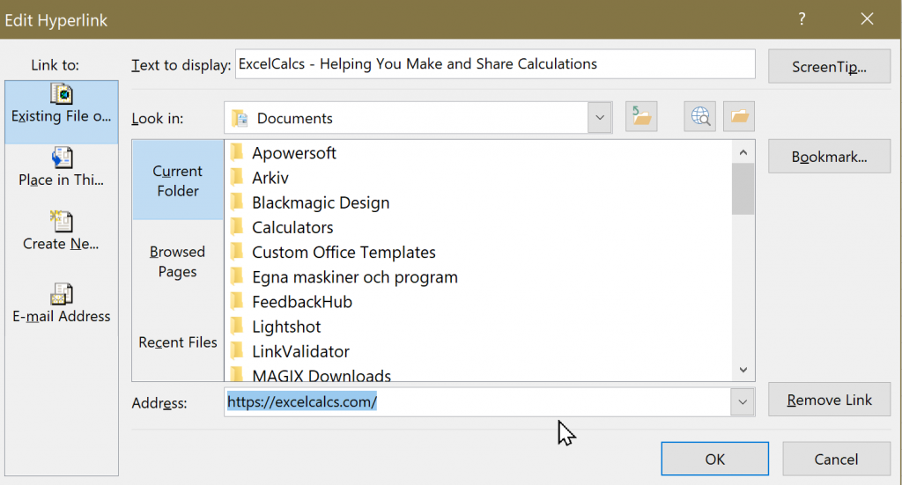
Task: Click the file list scroll down arrow
Action: pos(743,370)
